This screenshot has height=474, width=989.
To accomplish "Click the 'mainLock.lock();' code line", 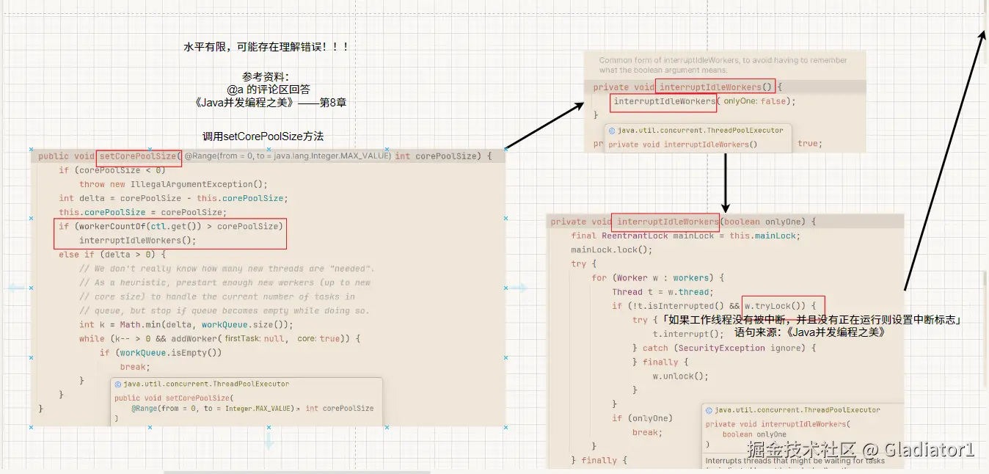I will [611, 249].
